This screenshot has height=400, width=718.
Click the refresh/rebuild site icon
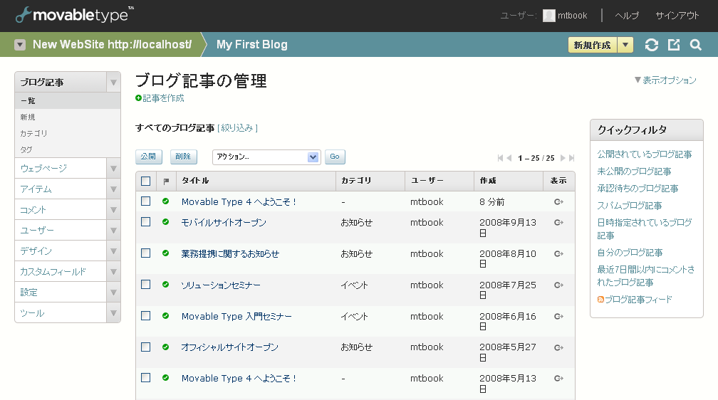point(652,45)
